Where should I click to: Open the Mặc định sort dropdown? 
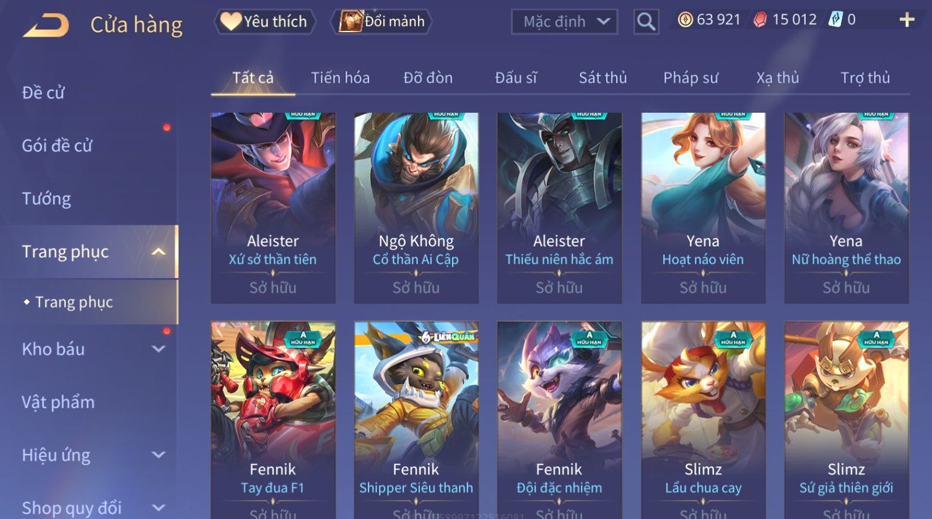tap(564, 22)
